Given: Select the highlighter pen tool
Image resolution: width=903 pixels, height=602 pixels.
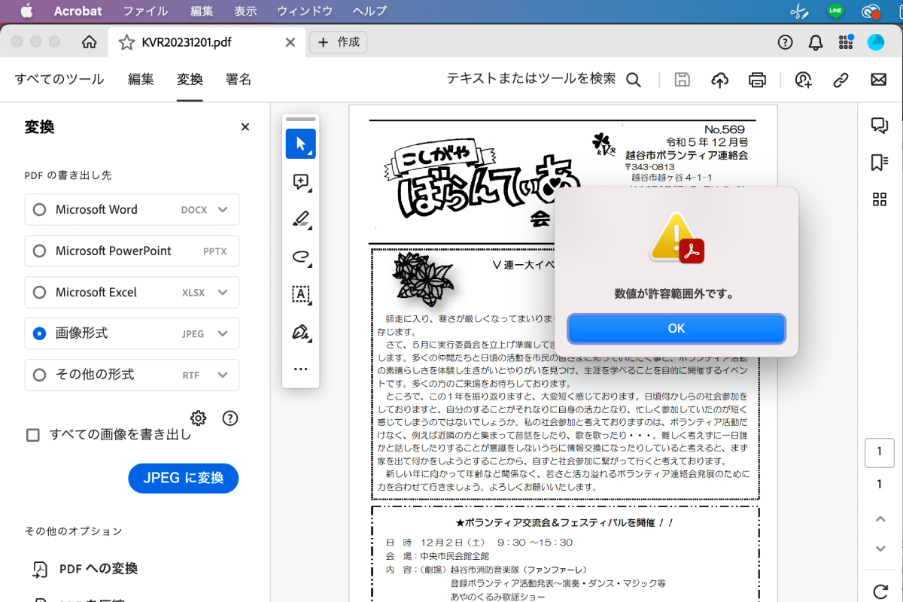Looking at the screenshot, I should pyautogui.click(x=301, y=219).
